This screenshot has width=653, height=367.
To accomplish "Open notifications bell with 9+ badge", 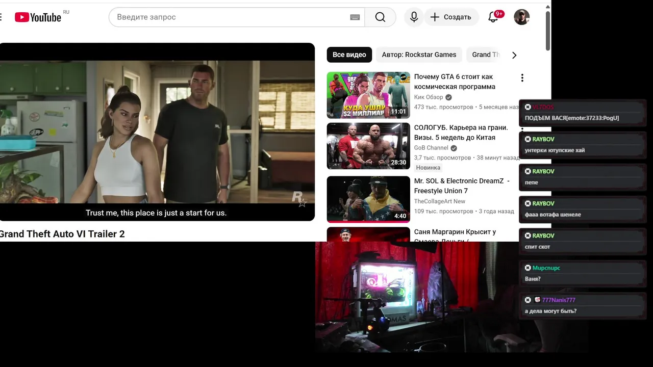I will [x=493, y=17].
